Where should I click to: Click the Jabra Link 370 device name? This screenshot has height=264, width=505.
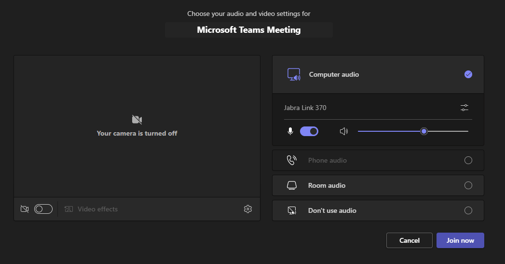pyautogui.click(x=305, y=108)
